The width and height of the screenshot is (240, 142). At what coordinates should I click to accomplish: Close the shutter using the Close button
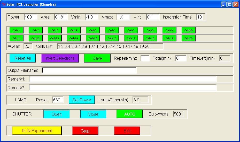(93, 114)
